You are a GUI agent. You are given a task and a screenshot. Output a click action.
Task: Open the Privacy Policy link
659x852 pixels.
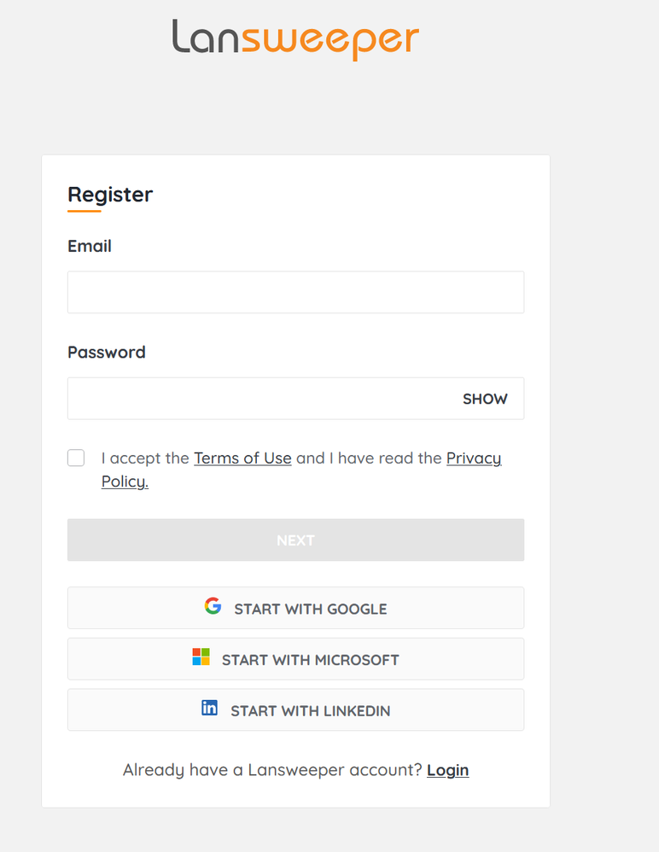473,458
